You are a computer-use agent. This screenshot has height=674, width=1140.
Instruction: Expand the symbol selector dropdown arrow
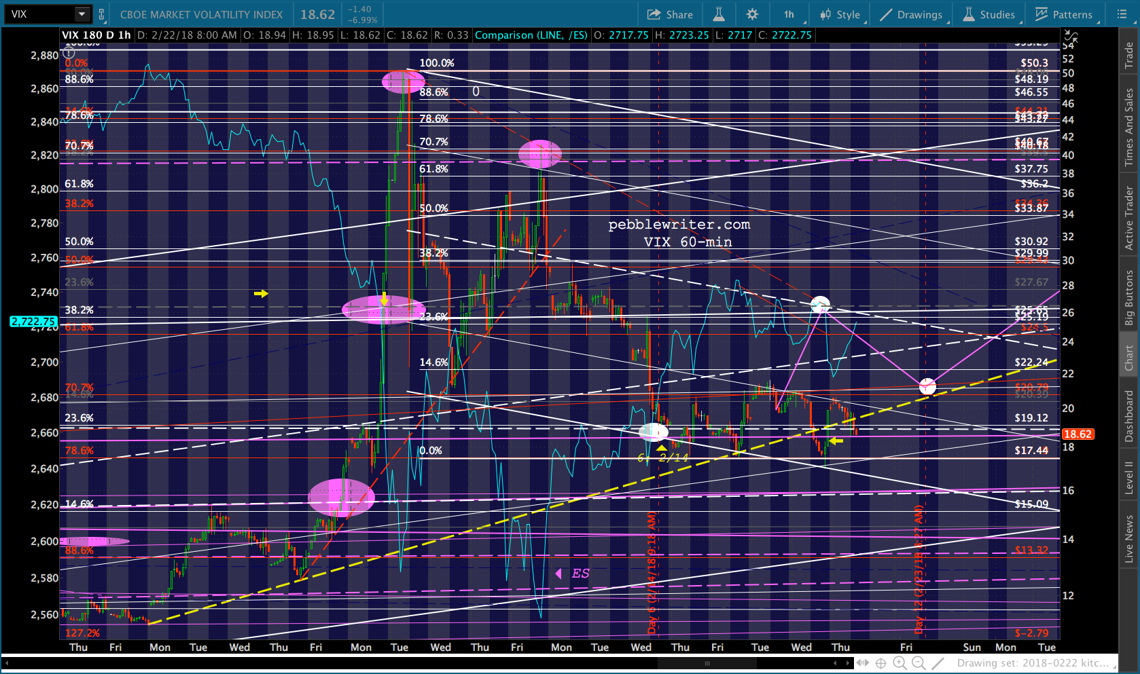(x=82, y=14)
